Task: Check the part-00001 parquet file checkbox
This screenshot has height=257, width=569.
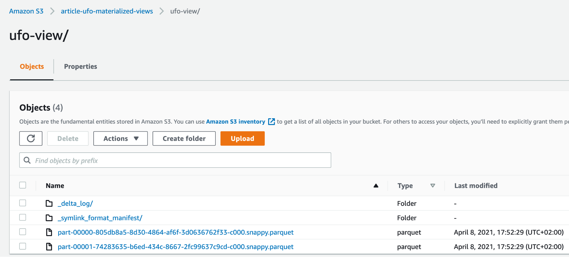Action: pyautogui.click(x=23, y=246)
